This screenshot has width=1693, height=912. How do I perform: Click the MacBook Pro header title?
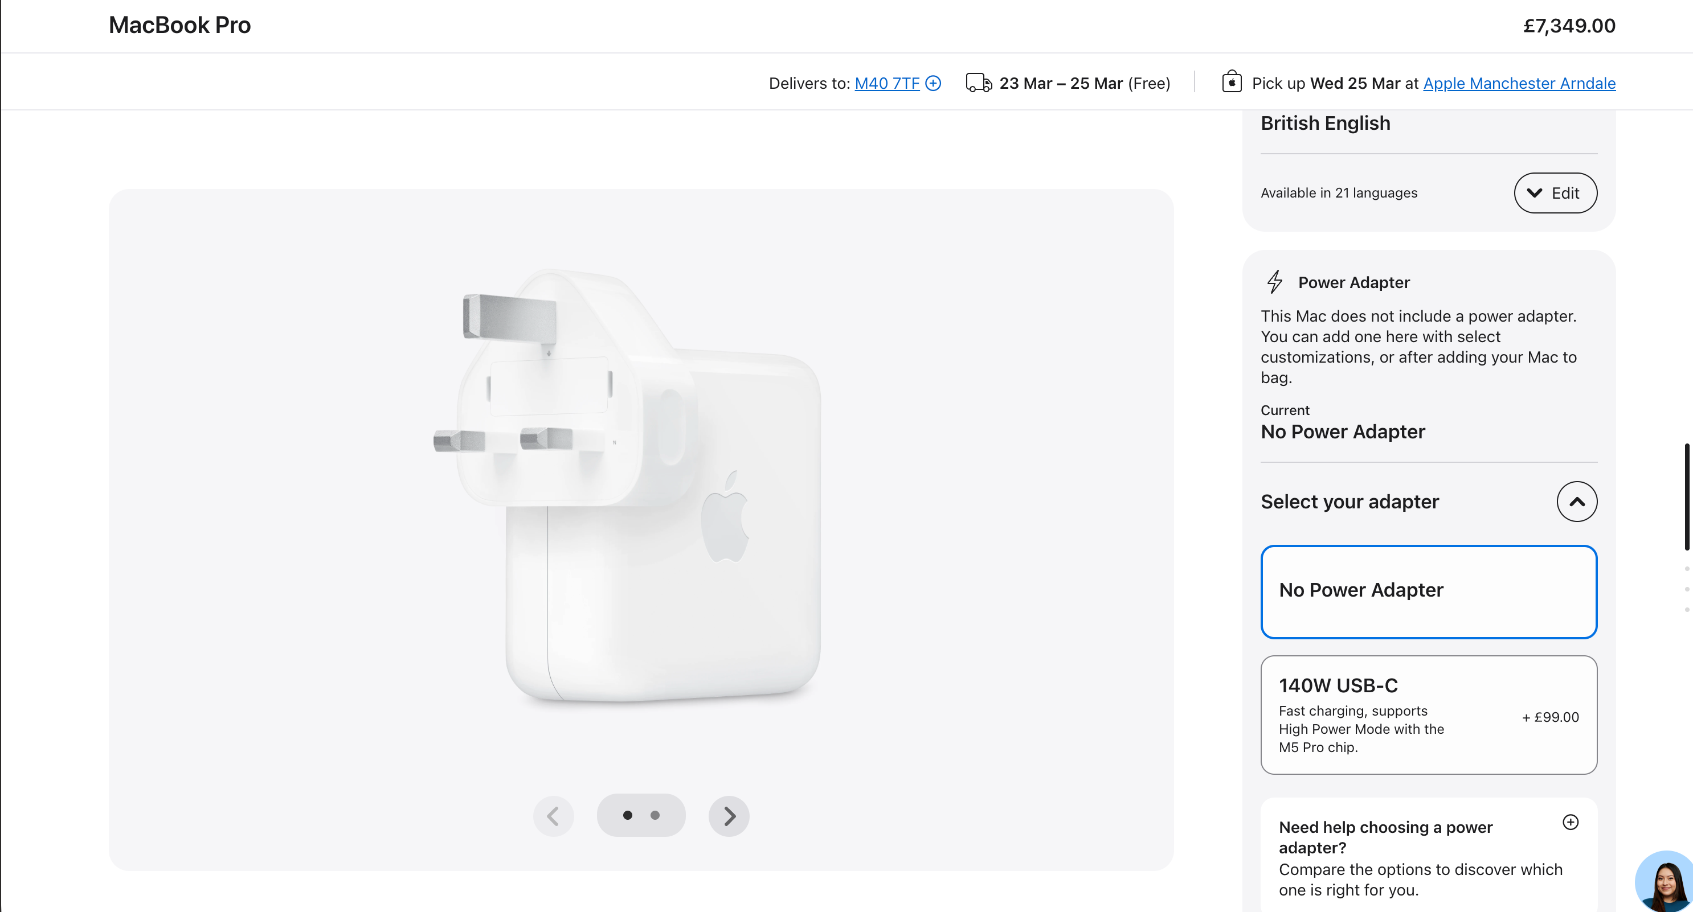click(x=179, y=25)
